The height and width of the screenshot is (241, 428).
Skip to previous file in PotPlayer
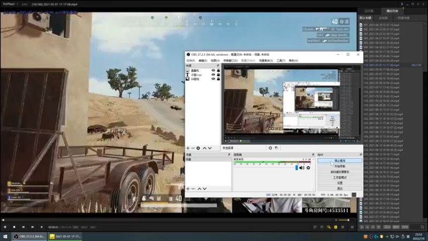pos(24,227)
